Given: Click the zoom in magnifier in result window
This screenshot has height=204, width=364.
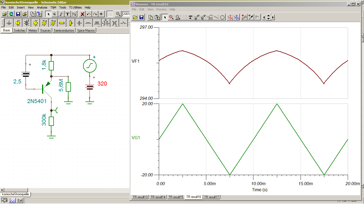Looking at the screenshot, I should click(171, 18).
